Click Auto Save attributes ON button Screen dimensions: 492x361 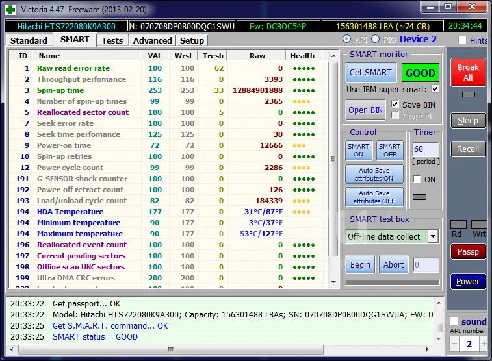pyautogui.click(x=374, y=174)
